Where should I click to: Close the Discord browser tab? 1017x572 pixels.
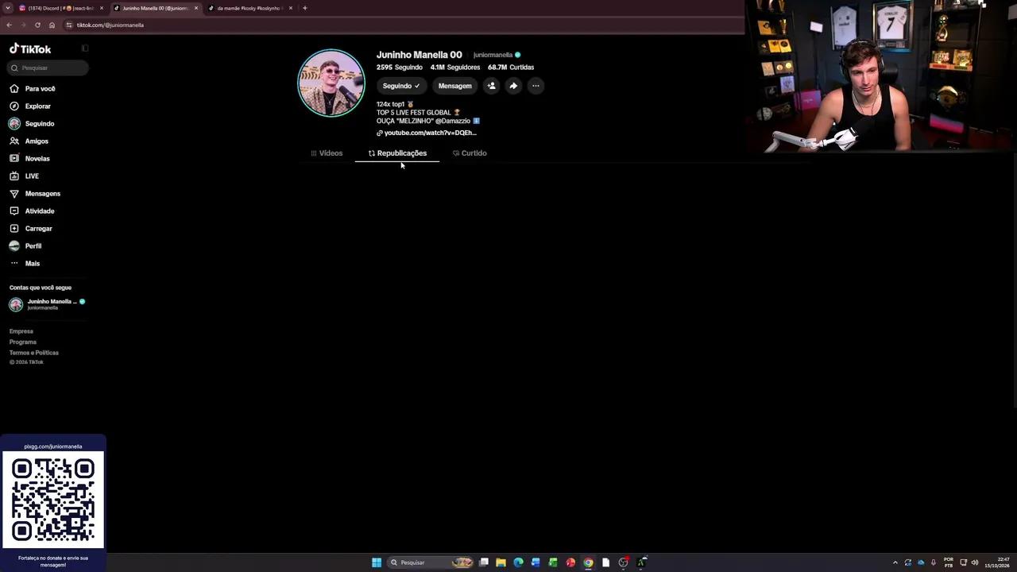(102, 8)
